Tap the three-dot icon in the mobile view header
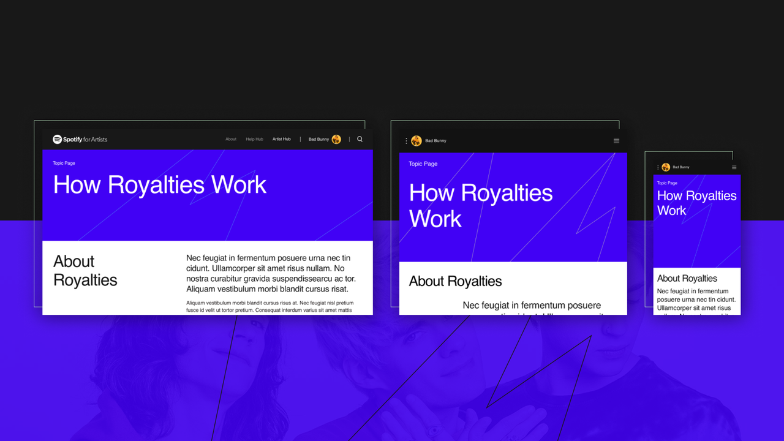784x441 pixels. (x=658, y=167)
